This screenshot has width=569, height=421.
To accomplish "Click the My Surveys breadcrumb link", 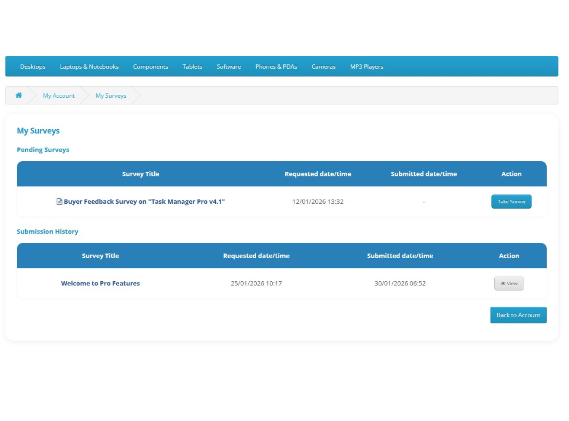I will pos(111,96).
